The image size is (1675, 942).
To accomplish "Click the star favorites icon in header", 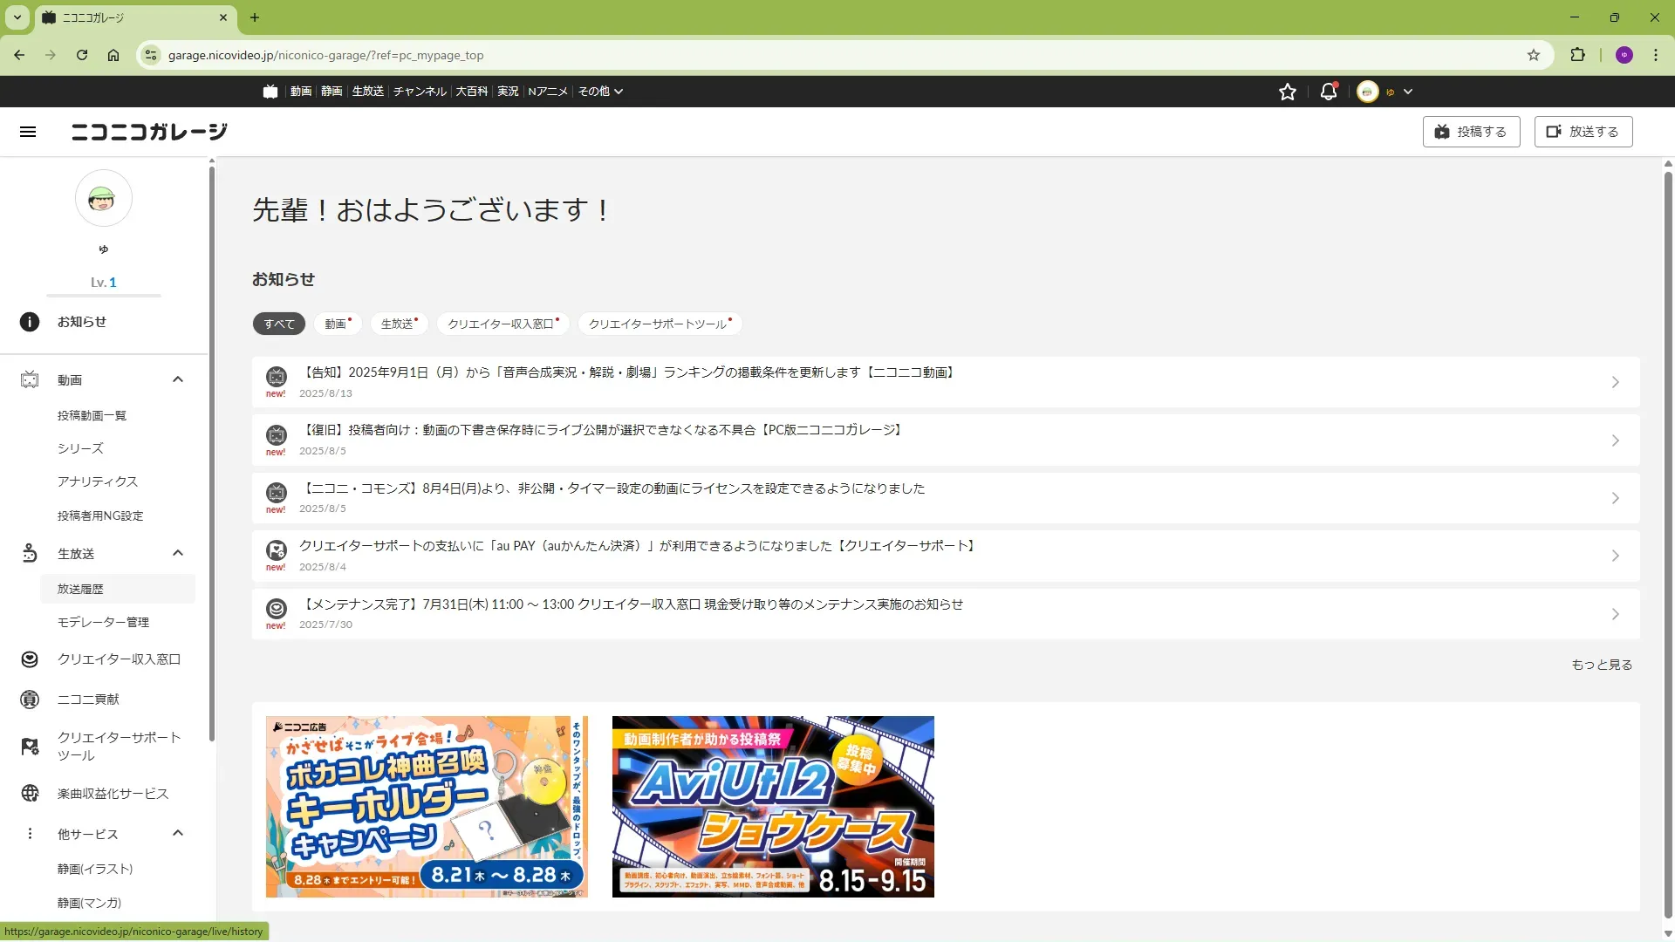I will click(x=1287, y=92).
